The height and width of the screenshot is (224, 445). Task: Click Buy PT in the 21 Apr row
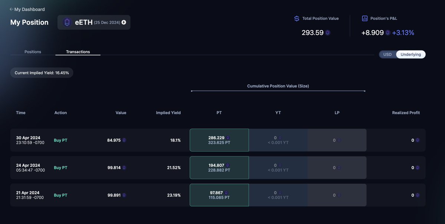(60, 195)
